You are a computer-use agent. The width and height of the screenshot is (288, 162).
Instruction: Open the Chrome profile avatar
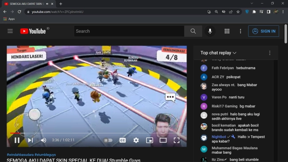pos(276,12)
